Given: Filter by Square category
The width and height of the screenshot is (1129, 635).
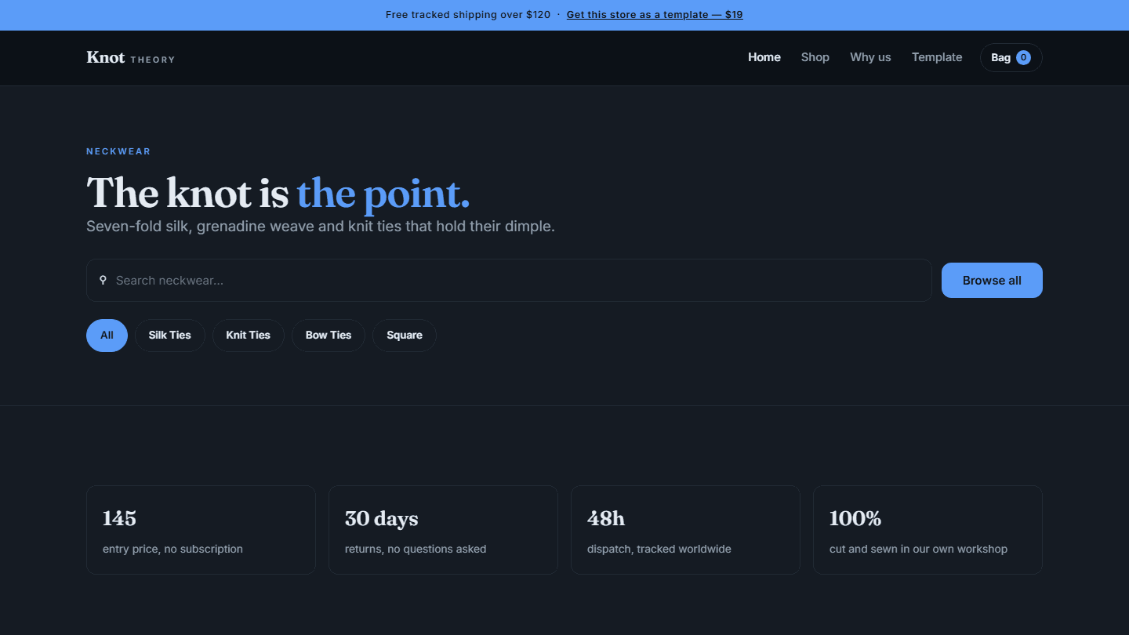Looking at the screenshot, I should click(x=405, y=336).
